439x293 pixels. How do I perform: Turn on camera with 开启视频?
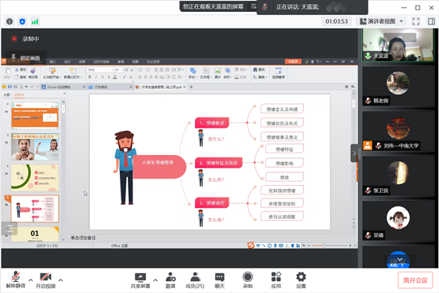click(45, 280)
